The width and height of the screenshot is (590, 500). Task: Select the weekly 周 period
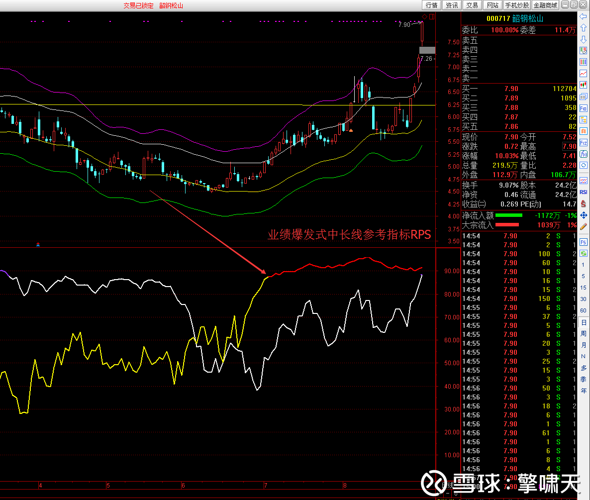coord(583,334)
